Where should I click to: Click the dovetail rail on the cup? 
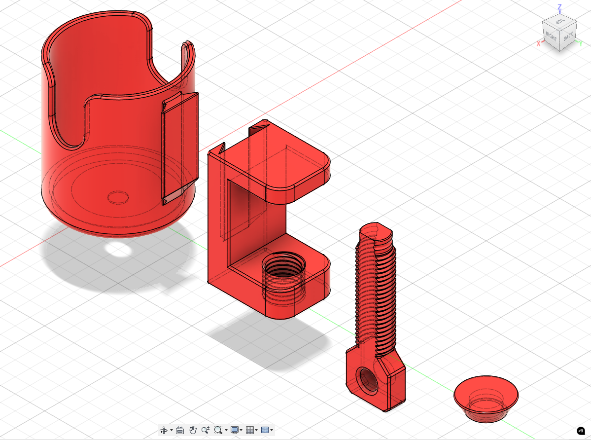180,148
